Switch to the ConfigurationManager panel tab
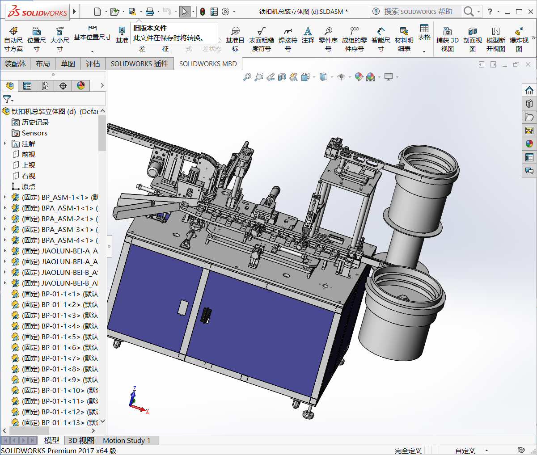The height and width of the screenshot is (455, 537). (x=45, y=85)
